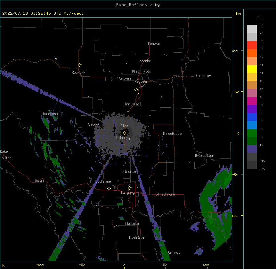Click the Okotoks label
Image resolution: width=276 pixels, height=269 pixels.
click(x=132, y=224)
